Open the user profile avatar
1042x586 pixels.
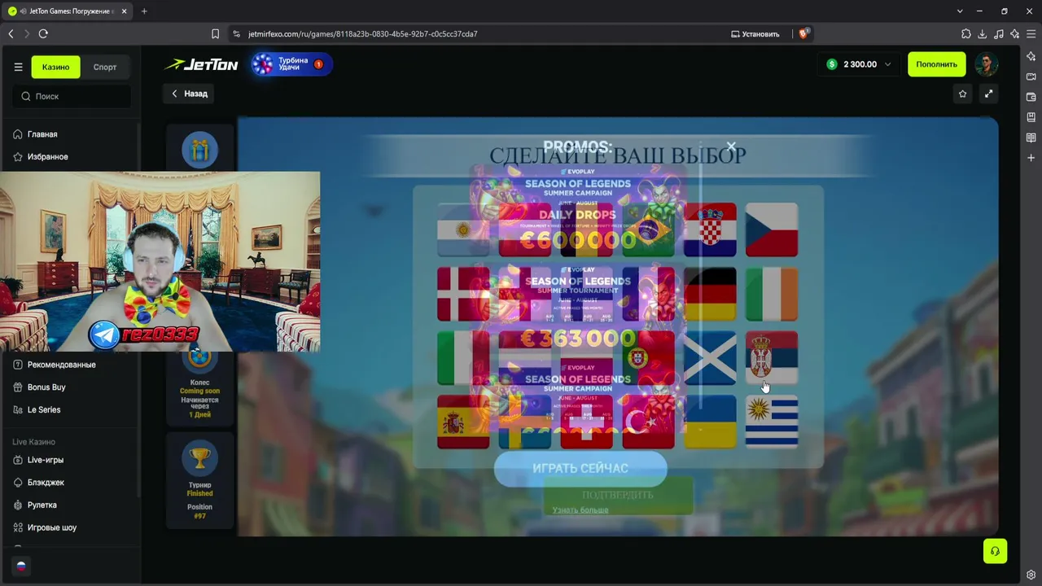987,64
